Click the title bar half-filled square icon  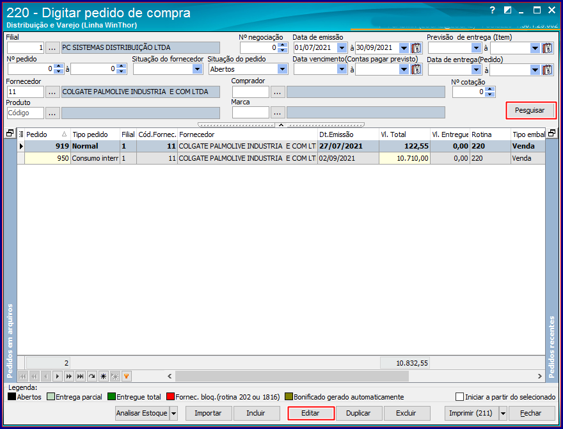tap(507, 10)
